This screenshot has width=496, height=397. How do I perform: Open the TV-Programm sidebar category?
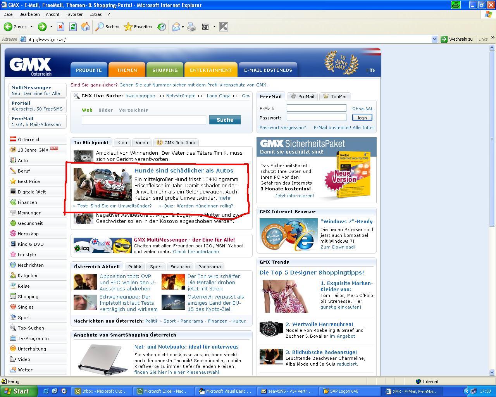(38, 338)
